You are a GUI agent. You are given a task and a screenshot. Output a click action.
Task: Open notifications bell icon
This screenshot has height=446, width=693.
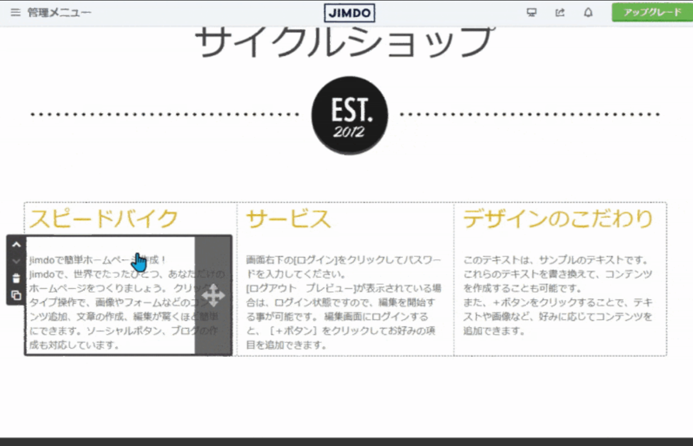(588, 12)
